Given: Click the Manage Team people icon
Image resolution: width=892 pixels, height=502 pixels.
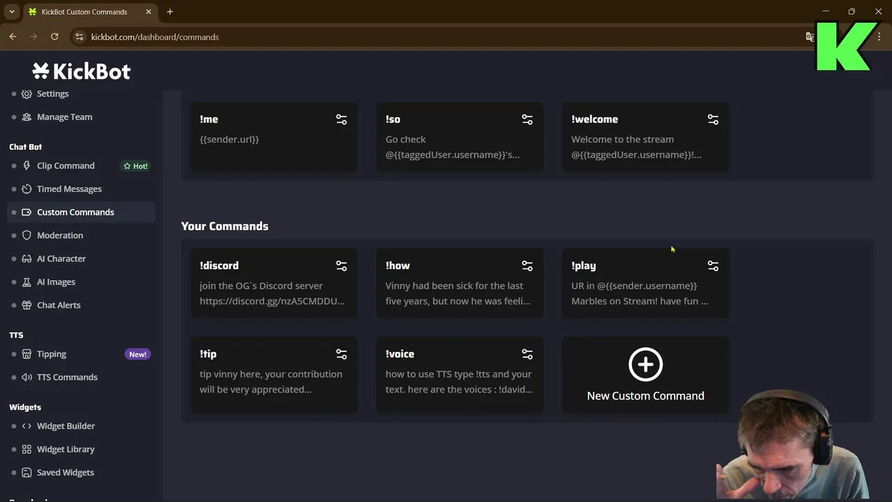Looking at the screenshot, I should pos(26,117).
